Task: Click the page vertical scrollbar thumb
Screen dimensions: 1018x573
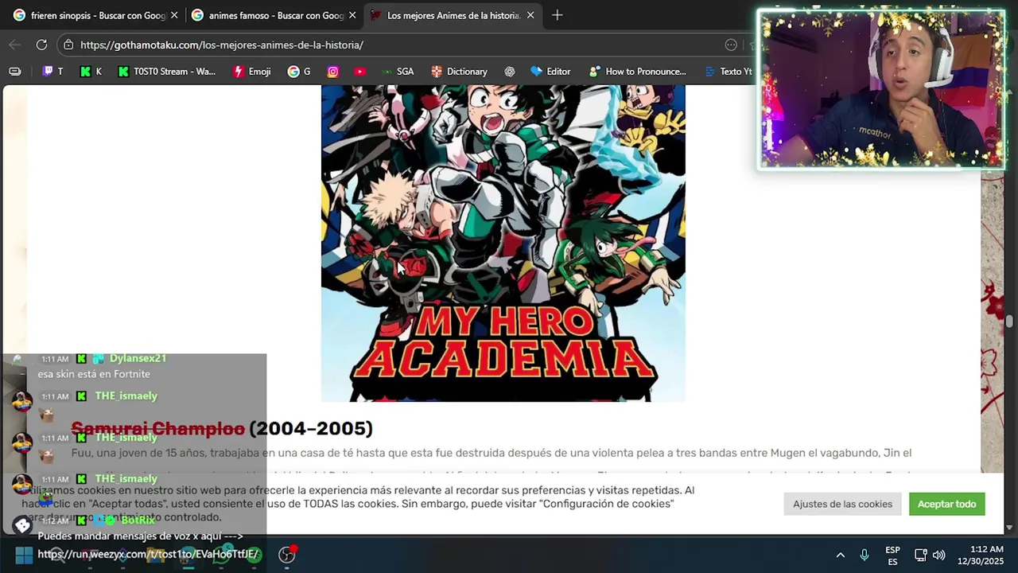Action: pyautogui.click(x=1010, y=322)
